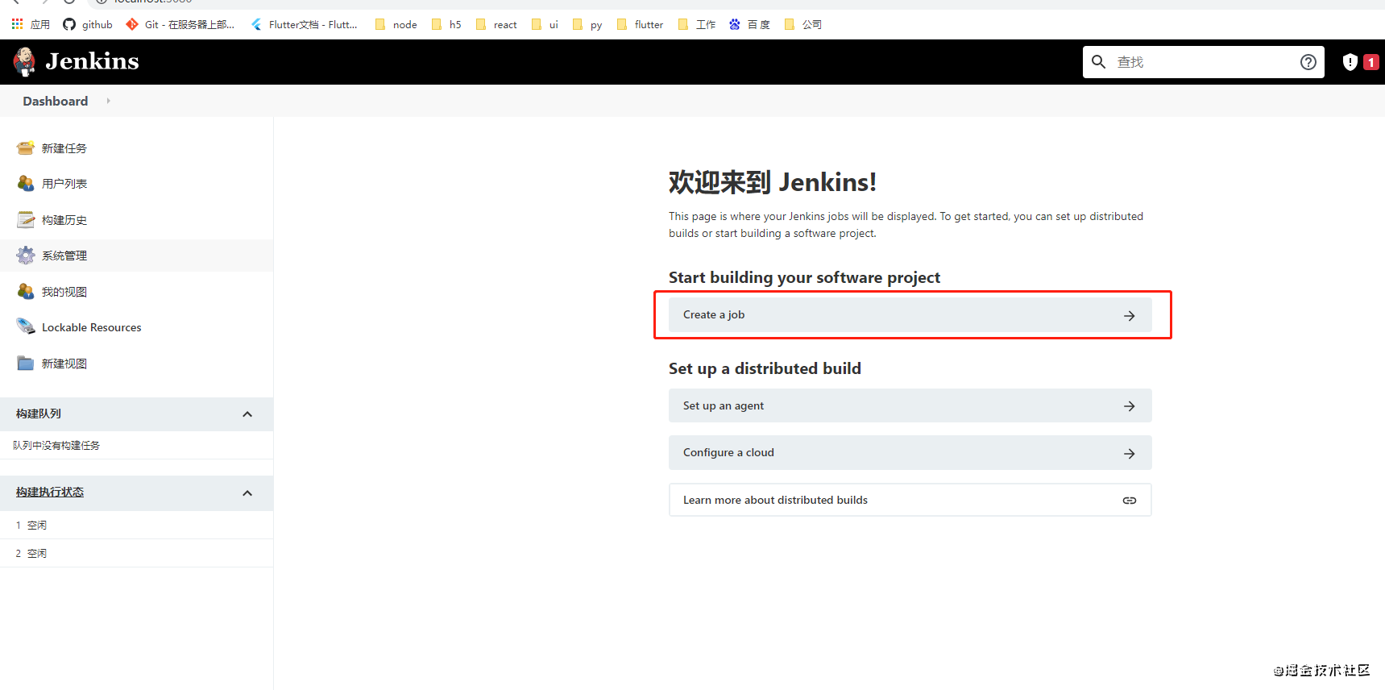Open Learn more about distributed builds link
Viewport: 1385px width, 690px height.
tap(910, 500)
